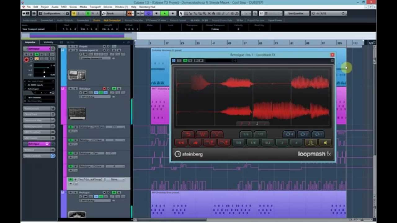Click the Steinberg logo in LoopMash FX
This screenshot has height=223, width=397.
point(189,154)
